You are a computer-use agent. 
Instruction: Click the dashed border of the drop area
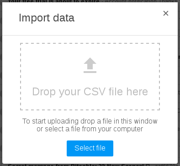coord(90,43)
